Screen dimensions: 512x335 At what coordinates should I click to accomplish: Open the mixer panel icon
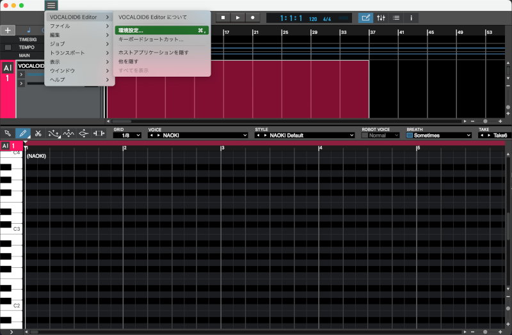[381, 18]
